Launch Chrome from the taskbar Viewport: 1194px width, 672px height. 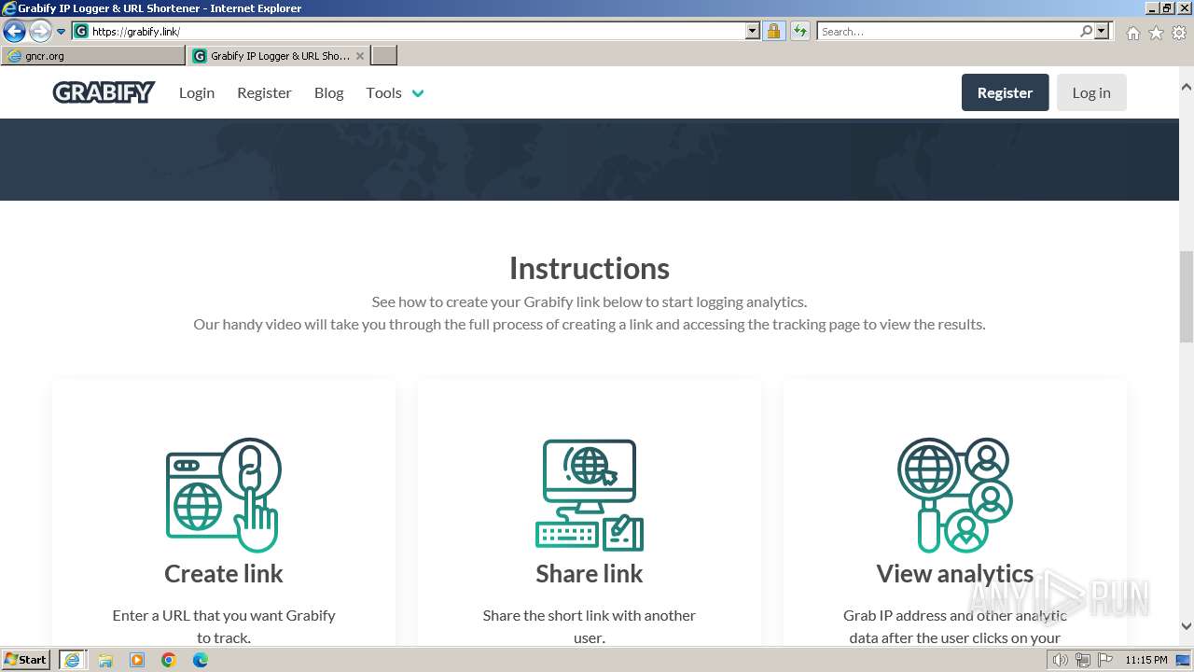coord(169,660)
